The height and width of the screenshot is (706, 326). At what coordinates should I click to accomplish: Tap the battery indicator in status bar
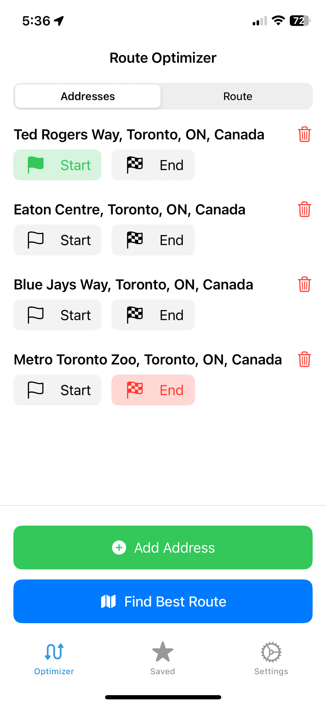coord(299,21)
